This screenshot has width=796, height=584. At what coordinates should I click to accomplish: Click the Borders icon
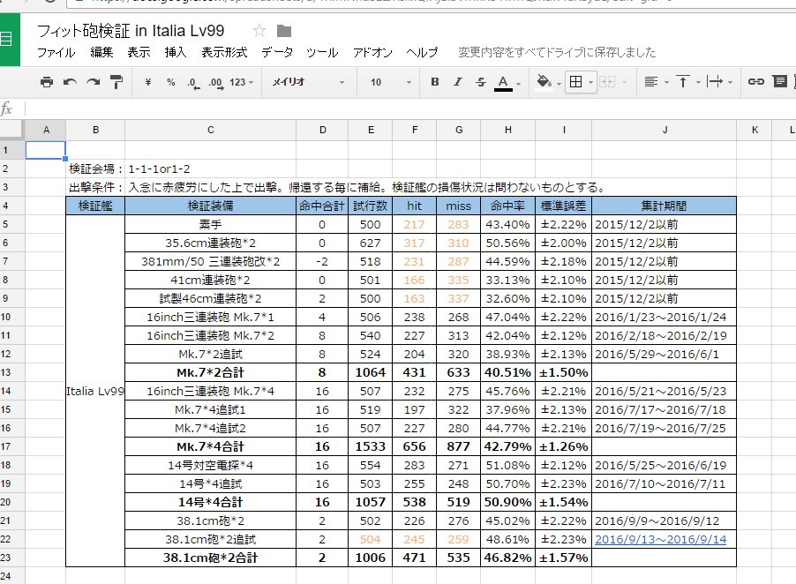(x=575, y=82)
